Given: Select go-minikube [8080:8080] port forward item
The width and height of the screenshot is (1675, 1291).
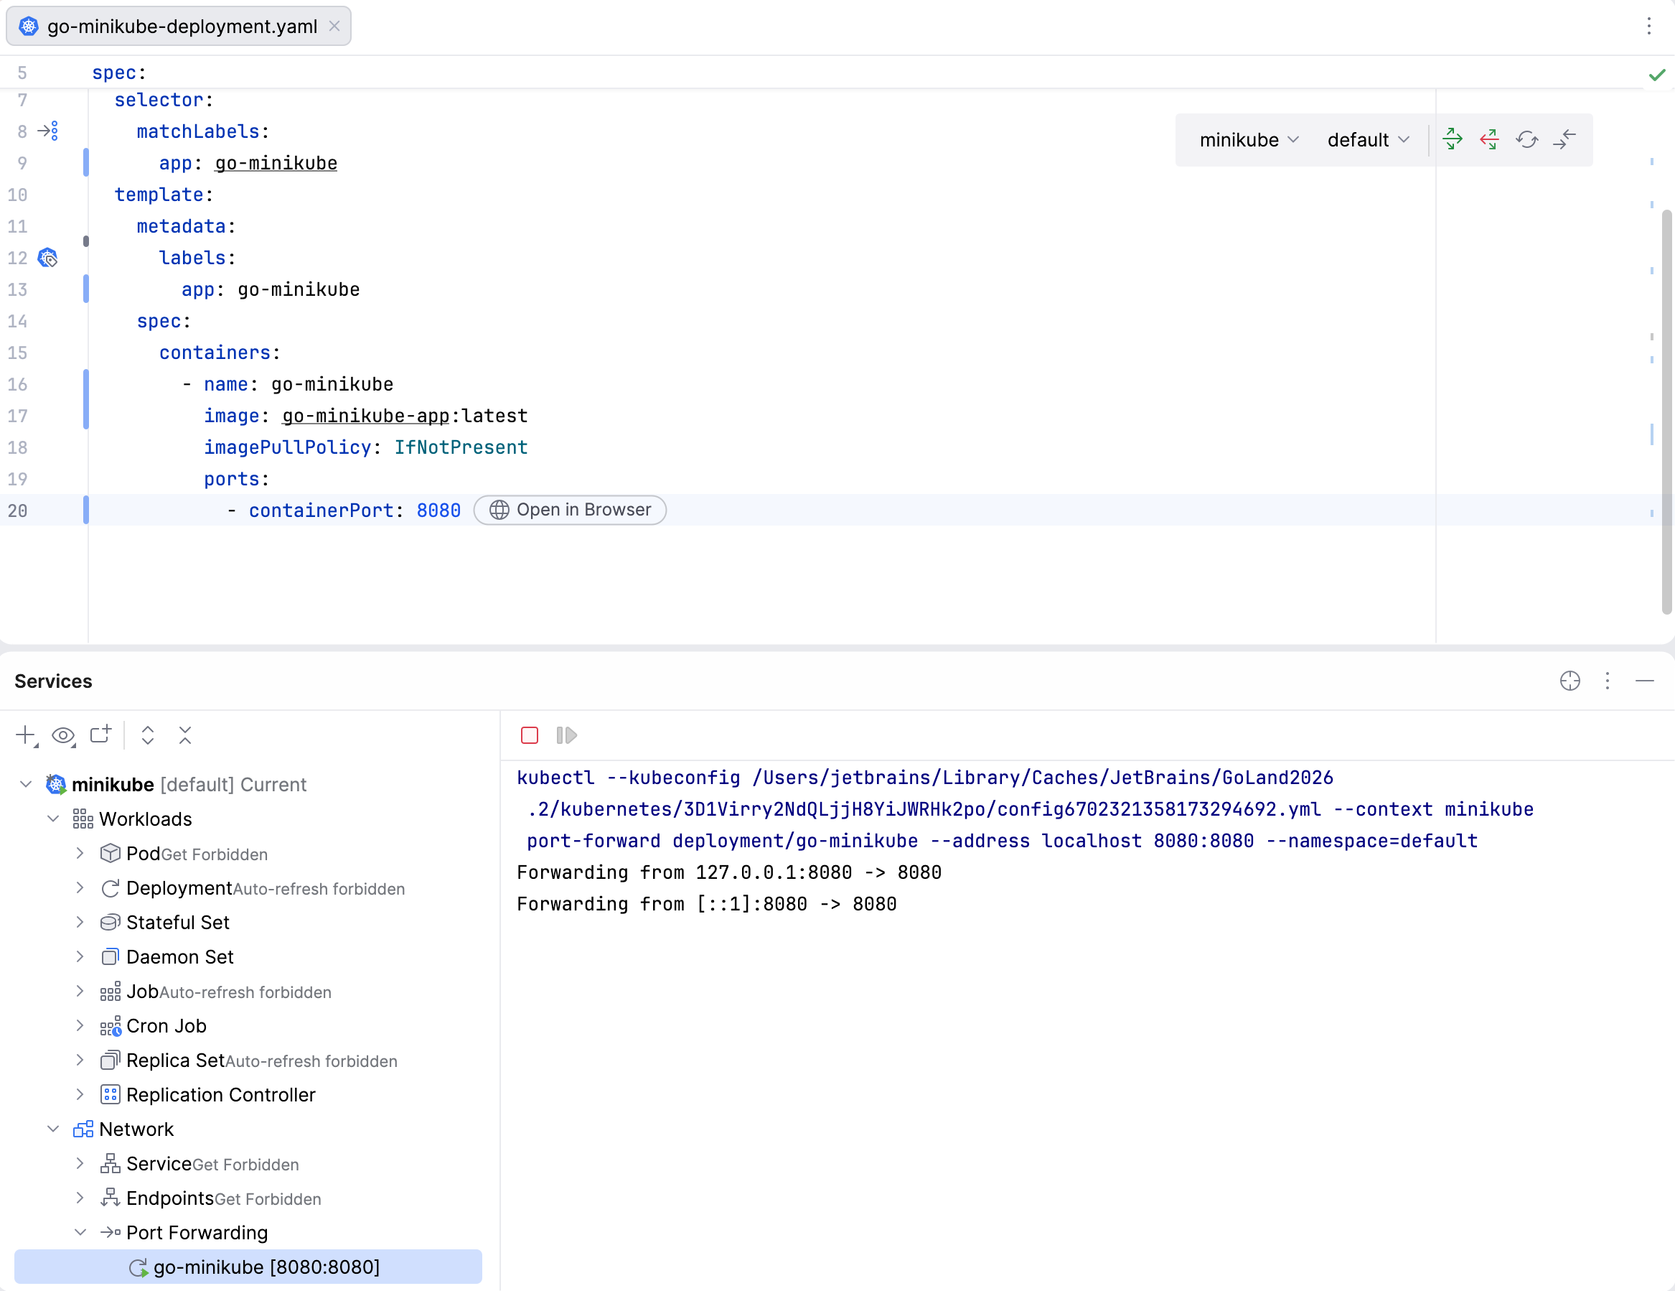Looking at the screenshot, I should tap(248, 1267).
